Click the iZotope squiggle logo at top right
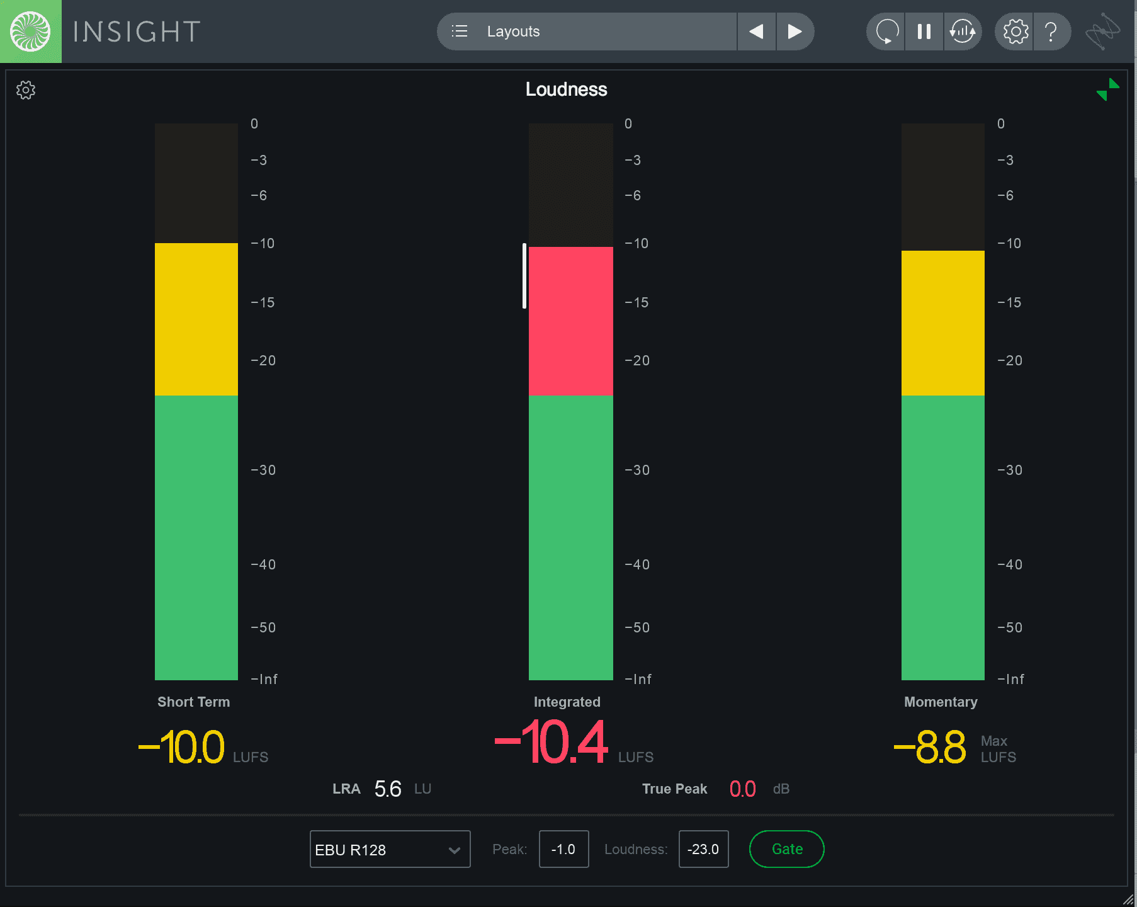Viewport: 1137px width, 907px height. pos(1103,31)
